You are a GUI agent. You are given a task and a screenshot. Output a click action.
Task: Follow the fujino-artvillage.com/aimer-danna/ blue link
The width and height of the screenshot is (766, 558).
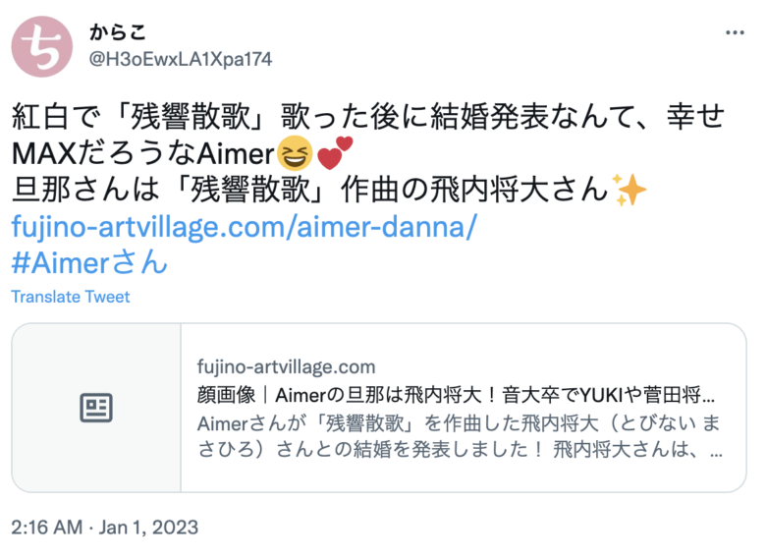tap(244, 227)
